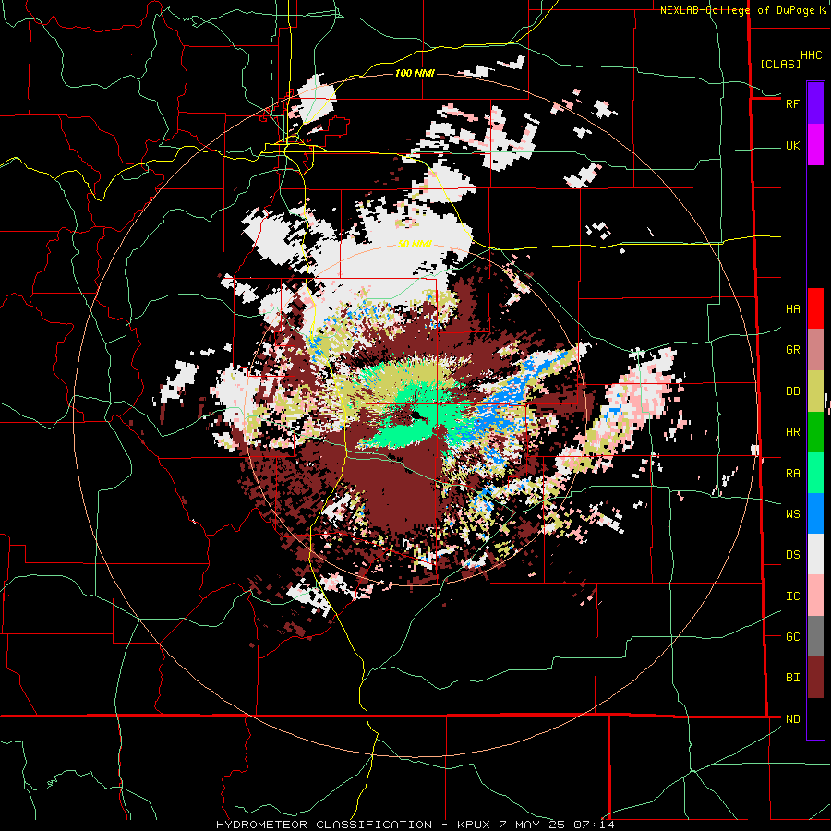Click the BI brown legend swatch
This screenshot has width=831, height=831.
coord(815,678)
